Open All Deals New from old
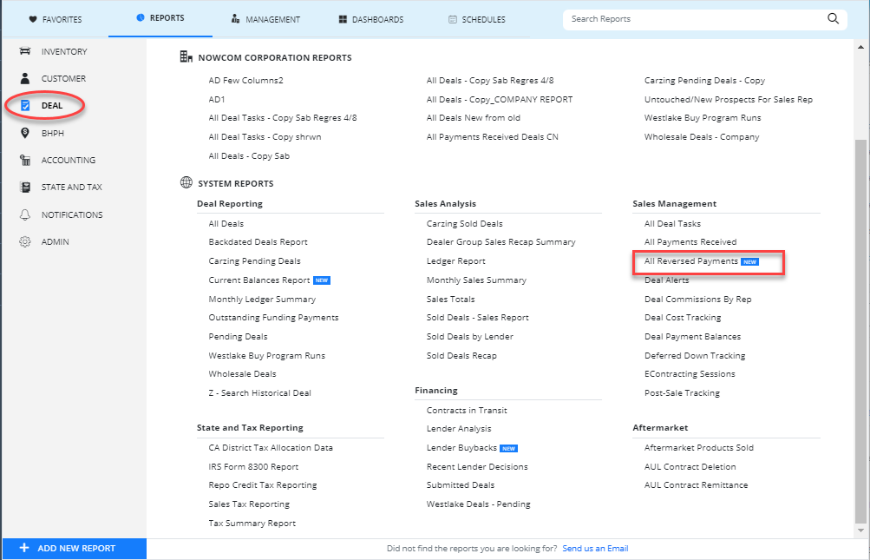Viewport: 870px width, 560px height. (x=474, y=118)
